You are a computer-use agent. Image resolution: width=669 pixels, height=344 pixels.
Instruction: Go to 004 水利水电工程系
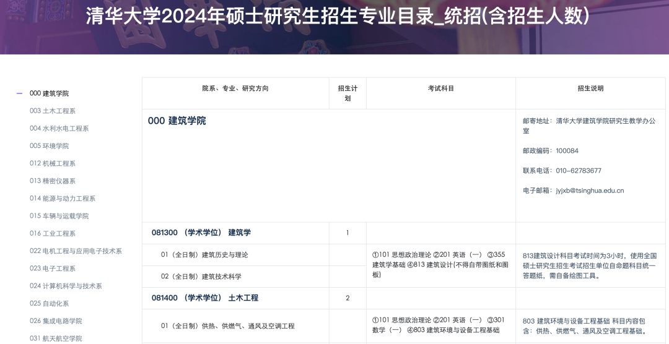(59, 128)
